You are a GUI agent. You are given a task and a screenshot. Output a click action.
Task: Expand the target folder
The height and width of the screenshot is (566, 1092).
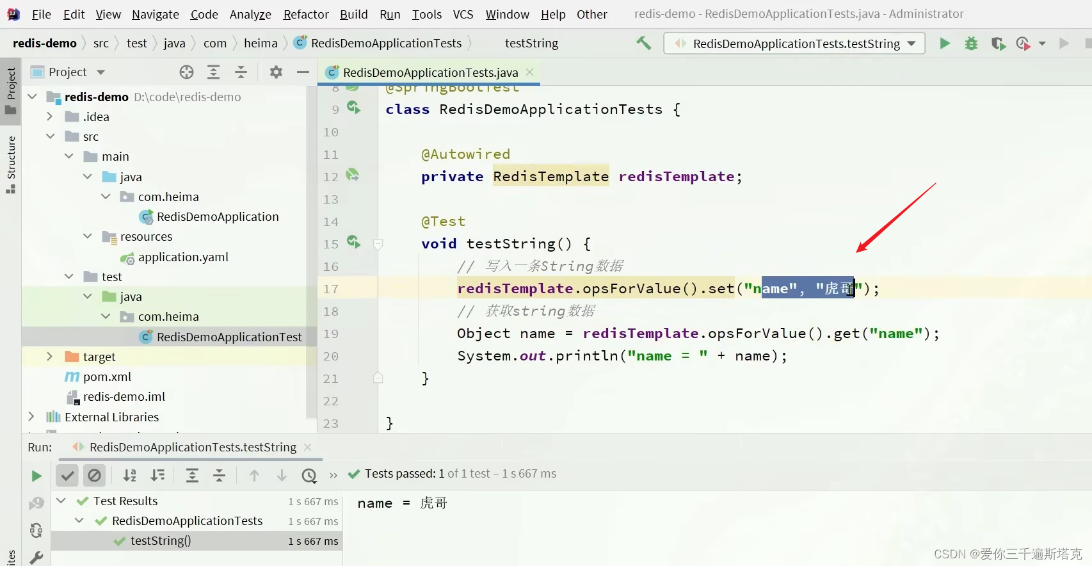50,357
